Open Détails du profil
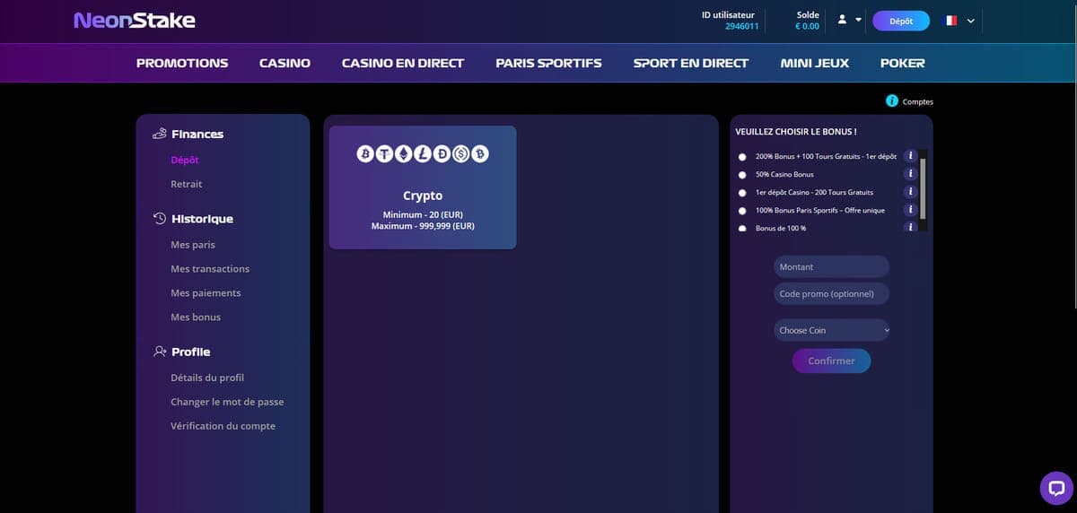 (x=207, y=378)
